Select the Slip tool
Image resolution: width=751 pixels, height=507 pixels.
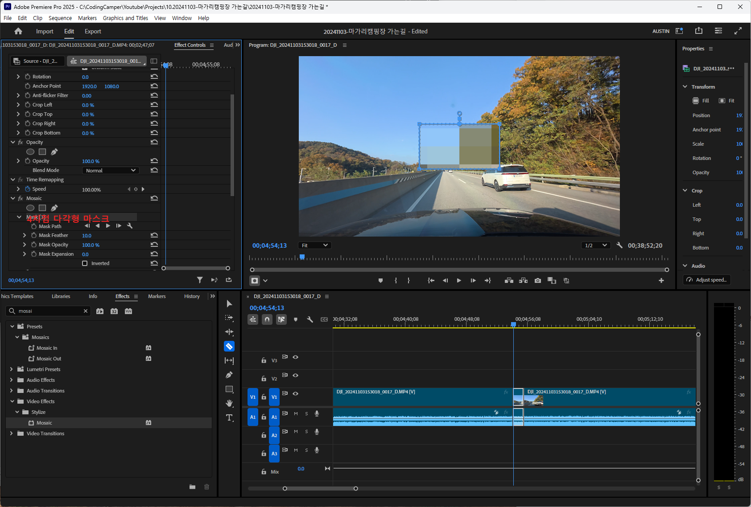[229, 360]
